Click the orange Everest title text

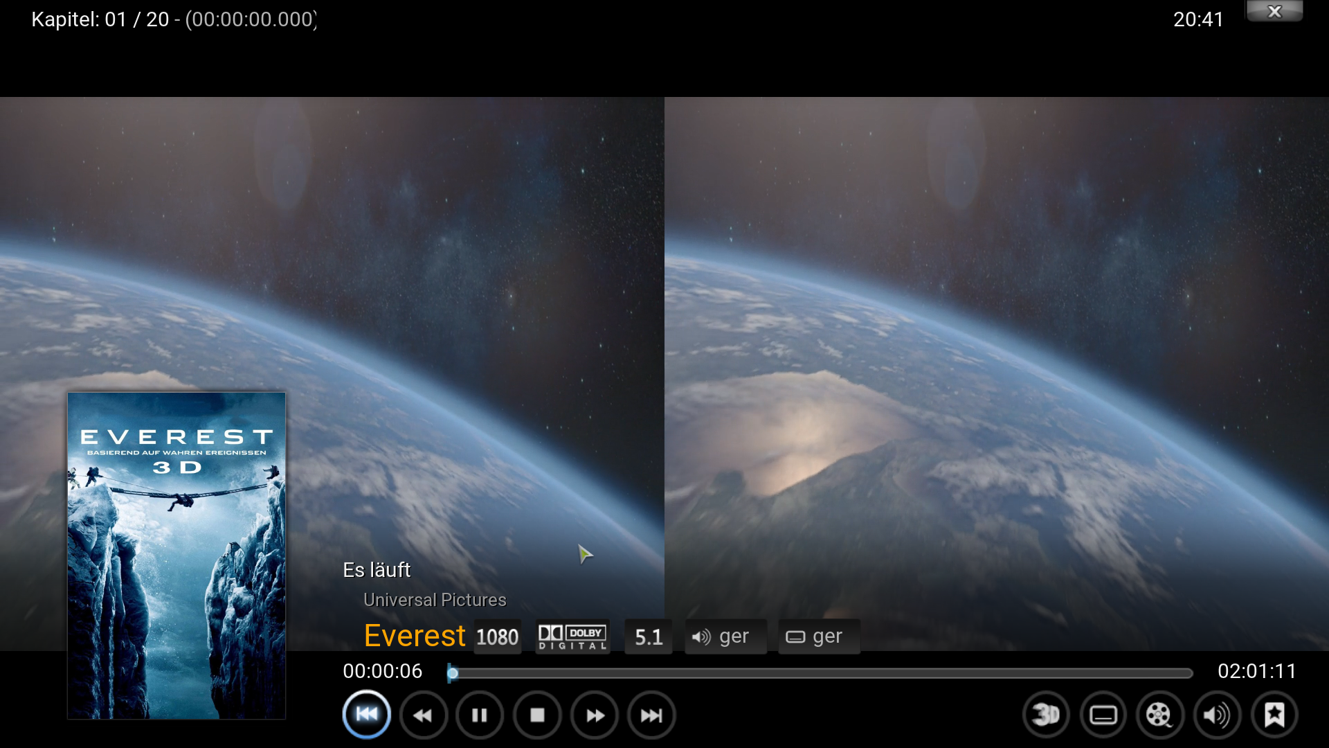[415, 636]
